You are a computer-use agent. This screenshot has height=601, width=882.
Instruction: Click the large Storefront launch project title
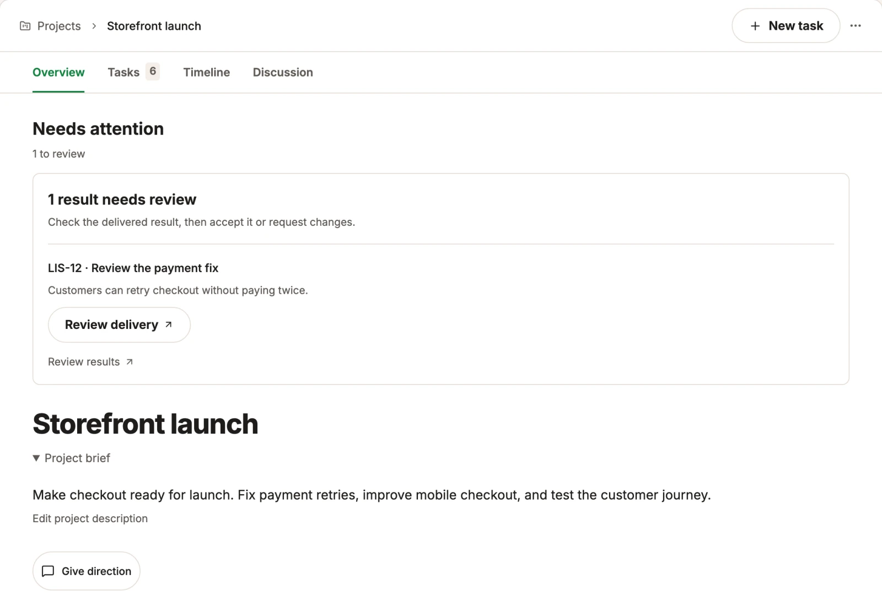(x=146, y=424)
